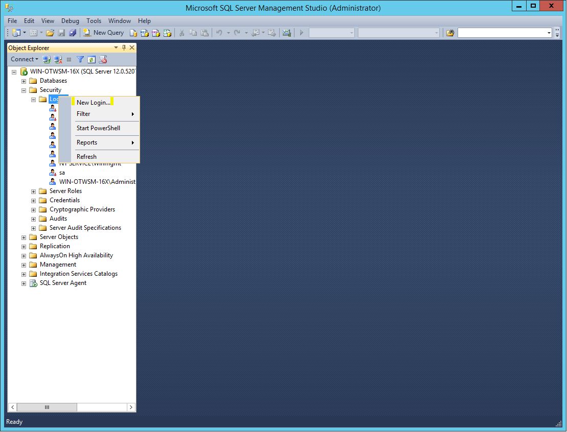Click the scroll right arrow in Object Explorer

[x=131, y=407]
